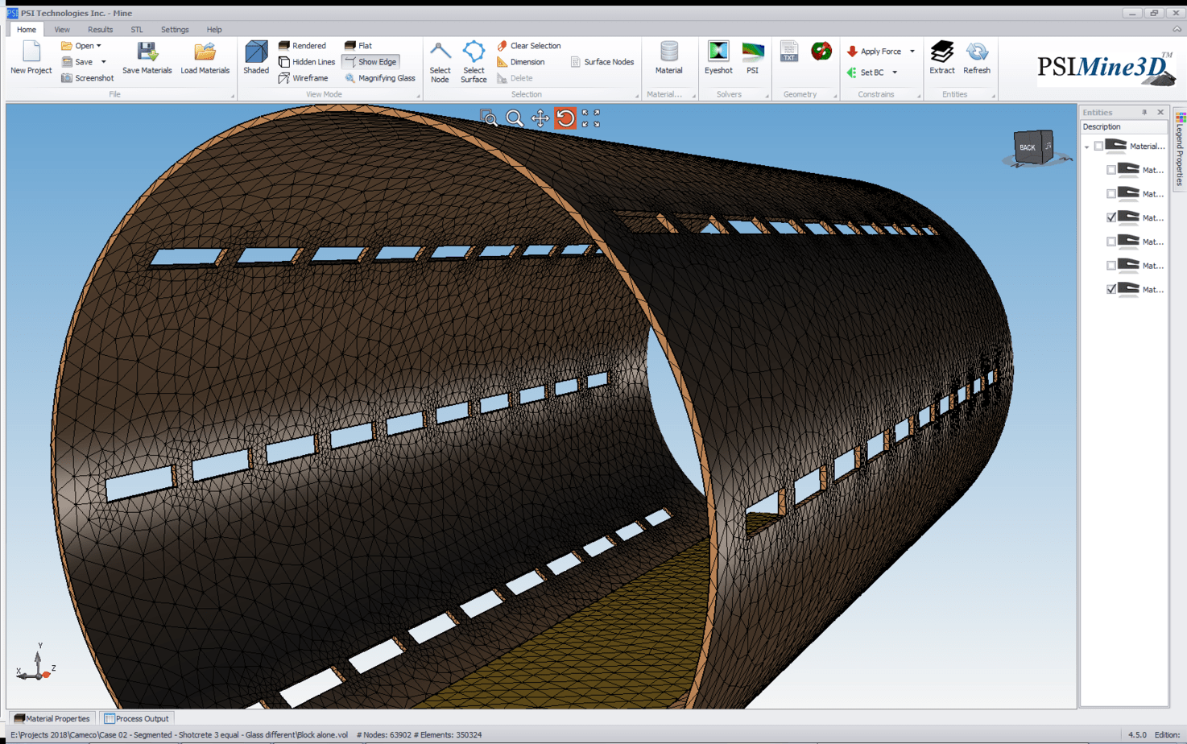Toggle the first child Mat... checkbox
Viewport: 1187px width, 744px height.
pos(1111,171)
